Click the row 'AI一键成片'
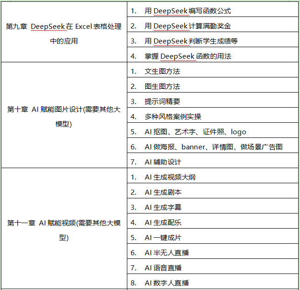 tap(213, 236)
